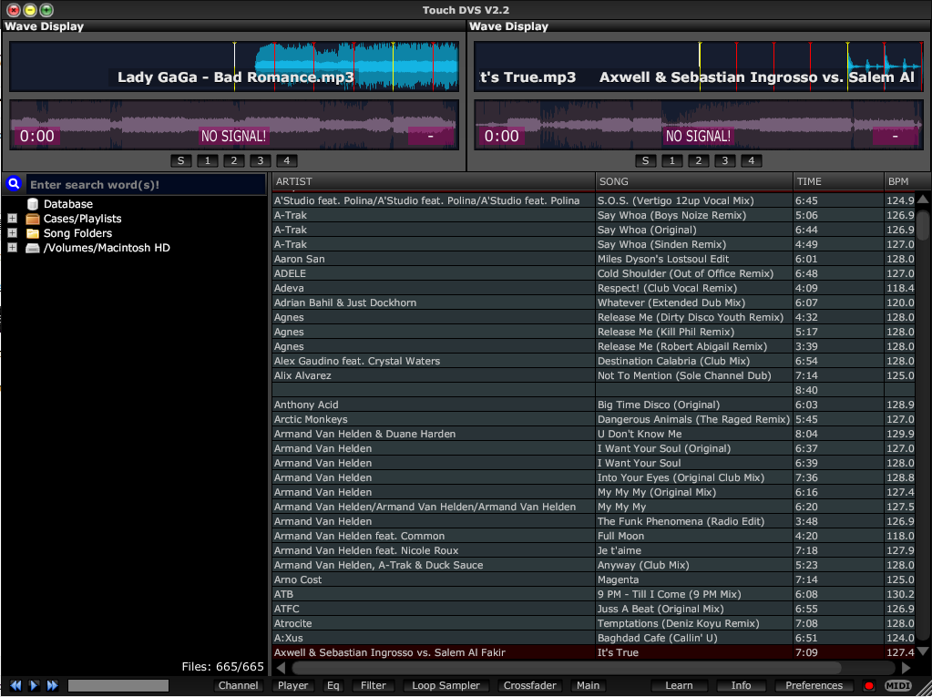The width and height of the screenshot is (932, 697).
Task: Click the search words input field
Action: pos(146,185)
